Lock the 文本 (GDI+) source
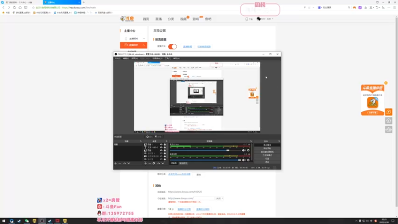 point(165,147)
